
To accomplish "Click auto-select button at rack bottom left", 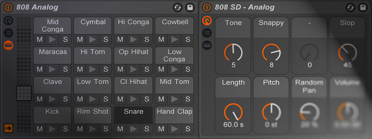I will point(8,128).
